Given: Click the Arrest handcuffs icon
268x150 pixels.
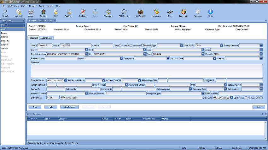Looking at the screenshot, I should [31, 12].
